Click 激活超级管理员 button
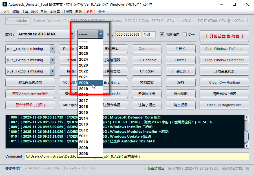The width and height of the screenshot is (254, 175). coord(30,83)
